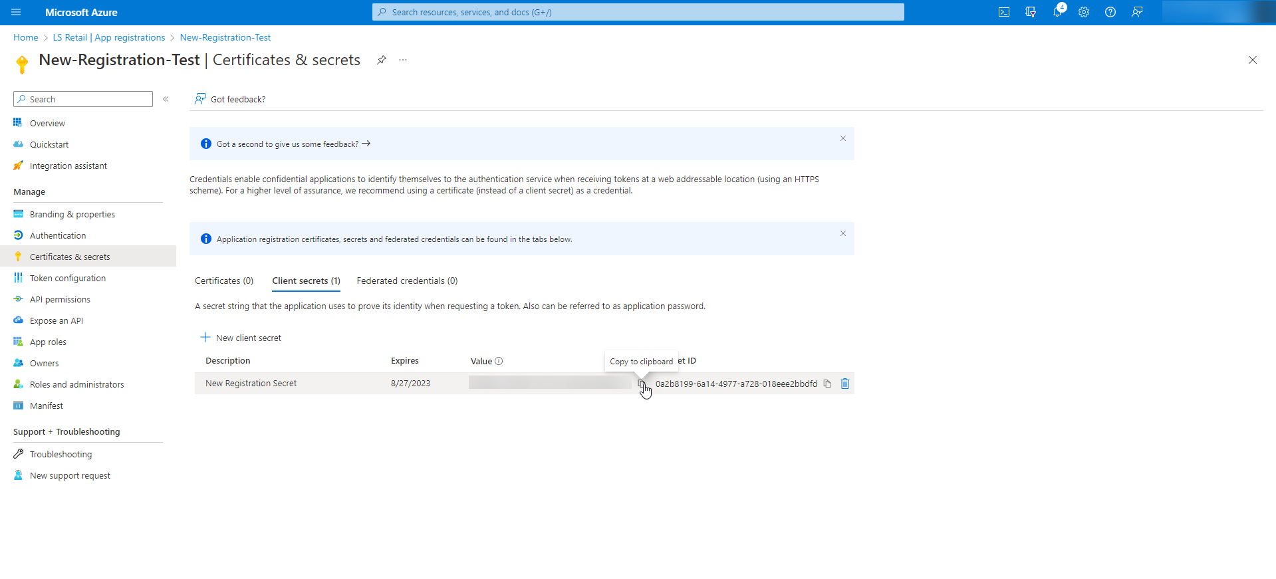Switch to the Certificates (0) tab
The width and height of the screenshot is (1276, 579).
pyautogui.click(x=224, y=281)
